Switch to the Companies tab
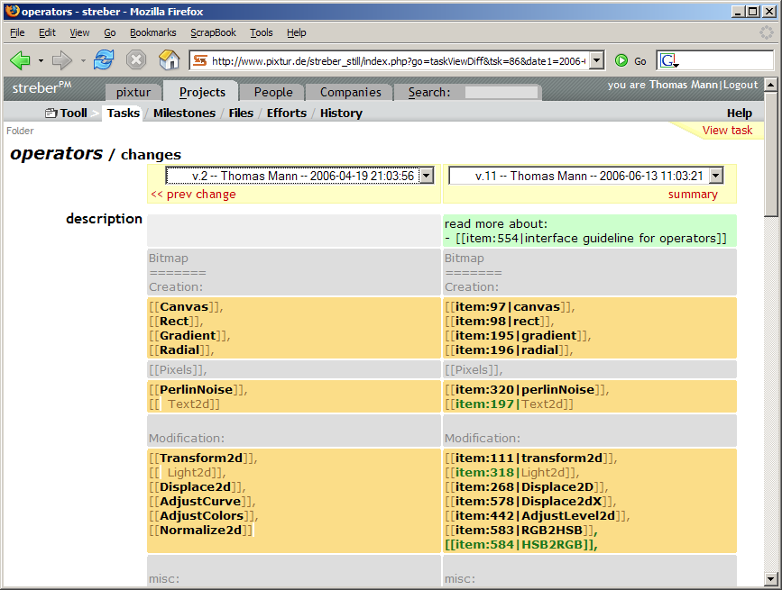Viewport: 782px width, 590px height. coord(350,92)
